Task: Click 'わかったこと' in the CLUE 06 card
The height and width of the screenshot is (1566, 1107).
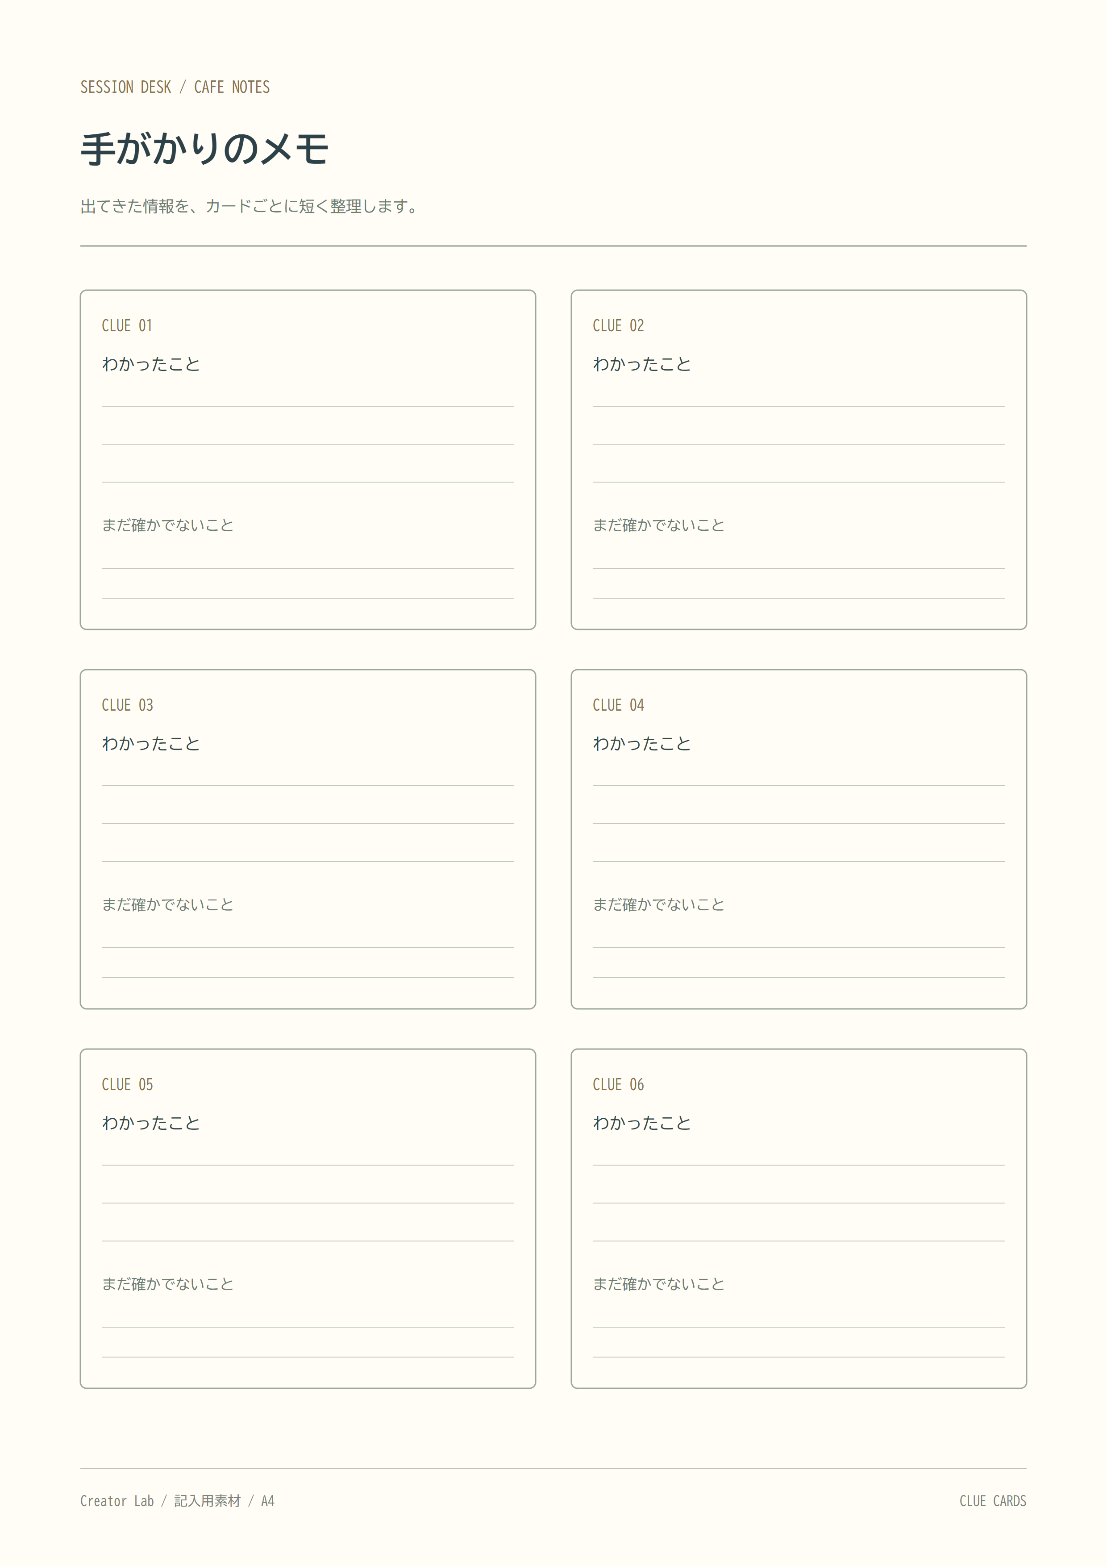Action: tap(642, 1123)
